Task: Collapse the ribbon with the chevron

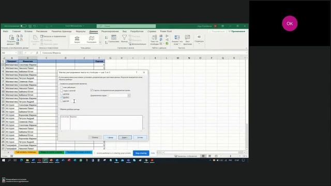Action: 246,48
